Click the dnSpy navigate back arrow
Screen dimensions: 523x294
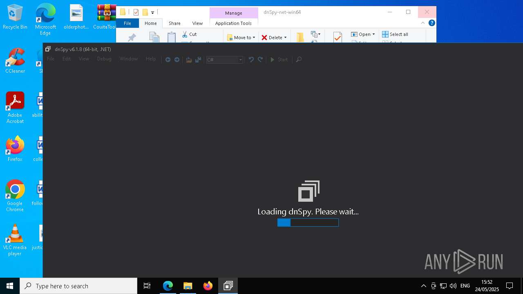pyautogui.click(x=168, y=60)
